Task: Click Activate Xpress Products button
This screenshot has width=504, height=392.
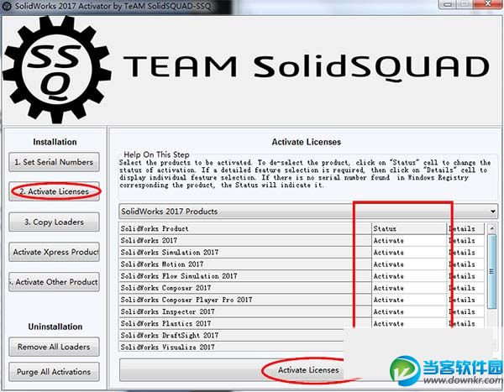Action: (54, 252)
